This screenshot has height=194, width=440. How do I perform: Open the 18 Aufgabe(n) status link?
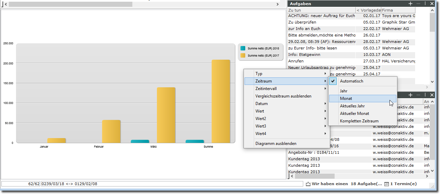[366, 184]
